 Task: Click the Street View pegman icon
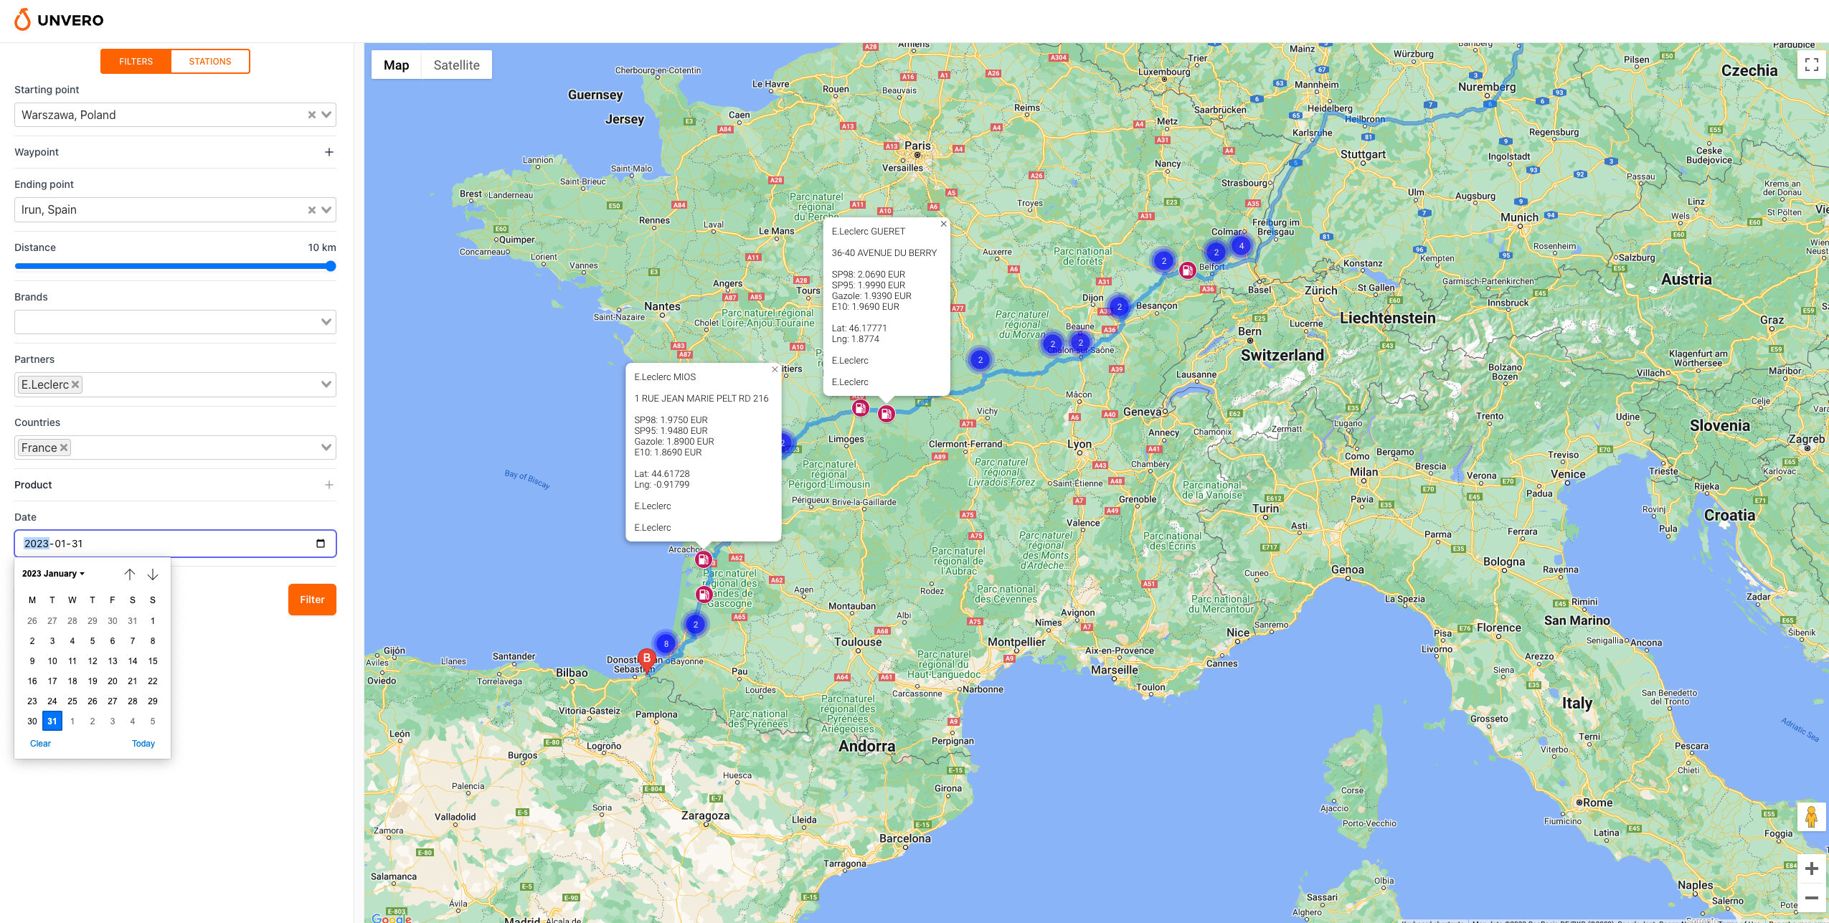click(x=1811, y=817)
